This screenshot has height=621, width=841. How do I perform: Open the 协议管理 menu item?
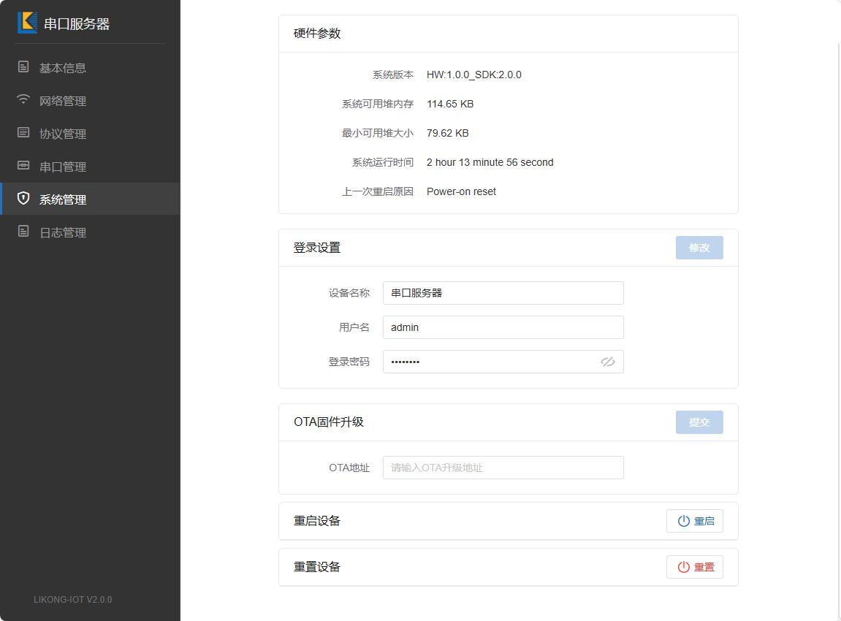pyautogui.click(x=90, y=134)
